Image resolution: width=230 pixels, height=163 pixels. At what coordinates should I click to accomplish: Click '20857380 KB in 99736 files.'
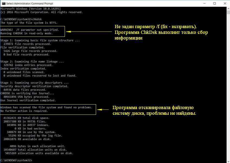pyautogui.click(x=25, y=121)
